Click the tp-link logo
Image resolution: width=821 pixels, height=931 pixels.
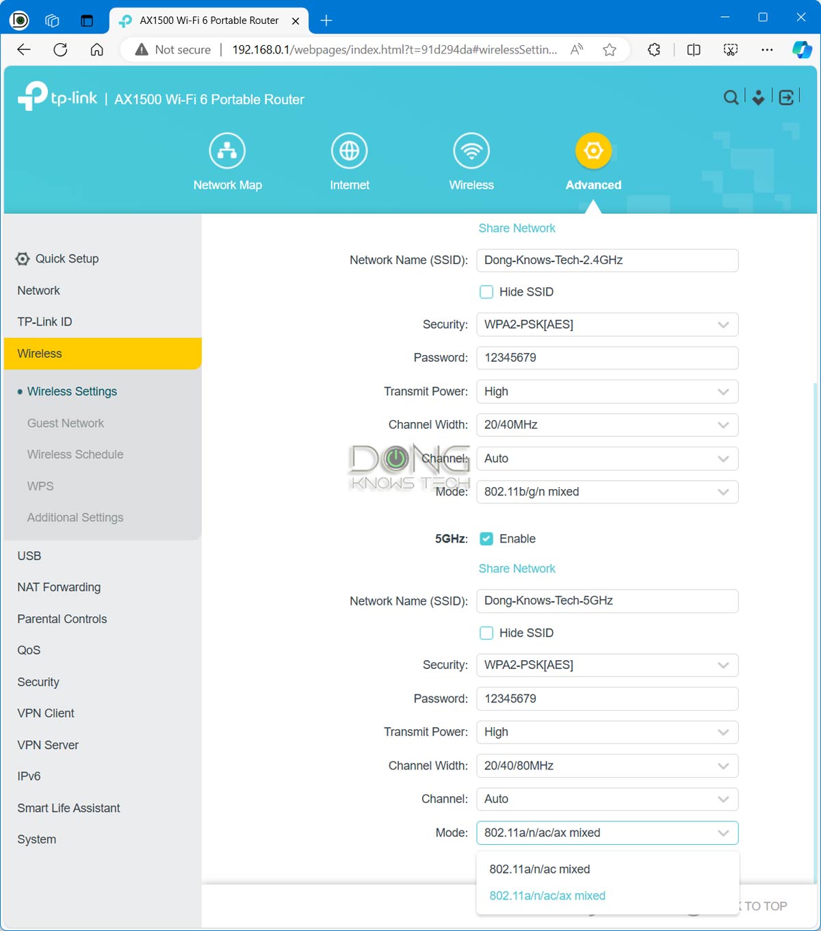click(57, 96)
